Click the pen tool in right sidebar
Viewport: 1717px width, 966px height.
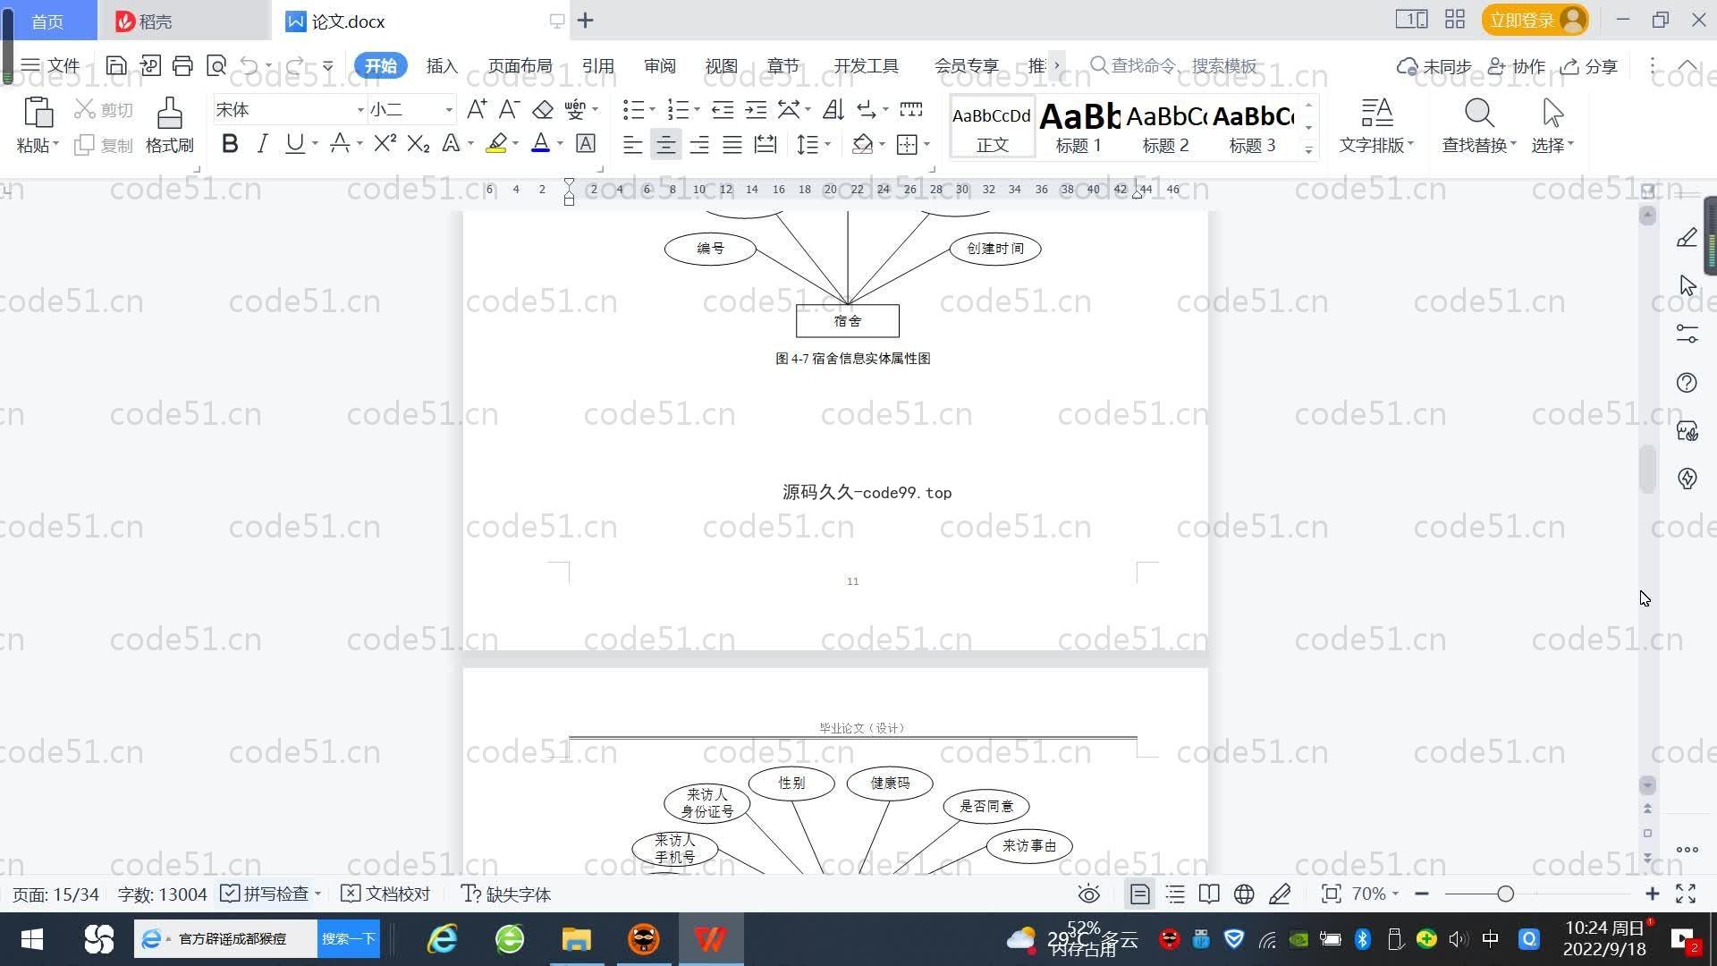click(1687, 238)
